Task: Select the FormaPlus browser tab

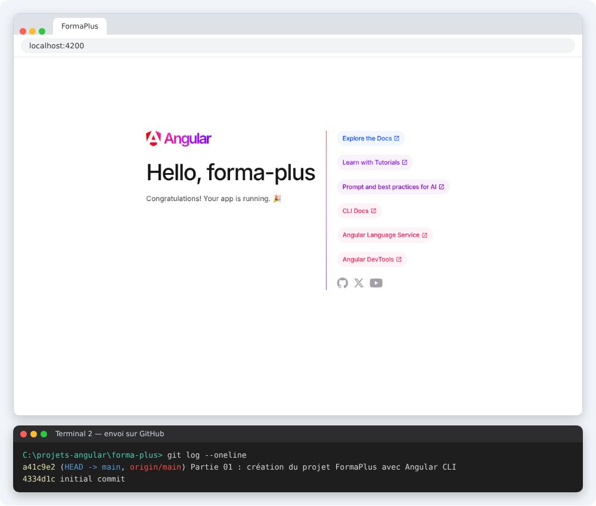Action: click(80, 26)
